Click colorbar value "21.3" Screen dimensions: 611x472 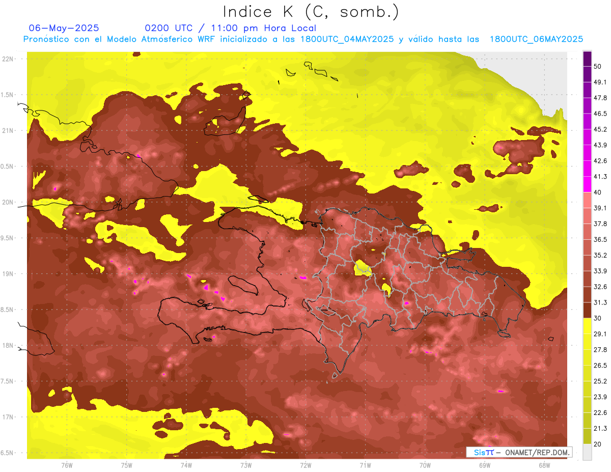point(600,428)
